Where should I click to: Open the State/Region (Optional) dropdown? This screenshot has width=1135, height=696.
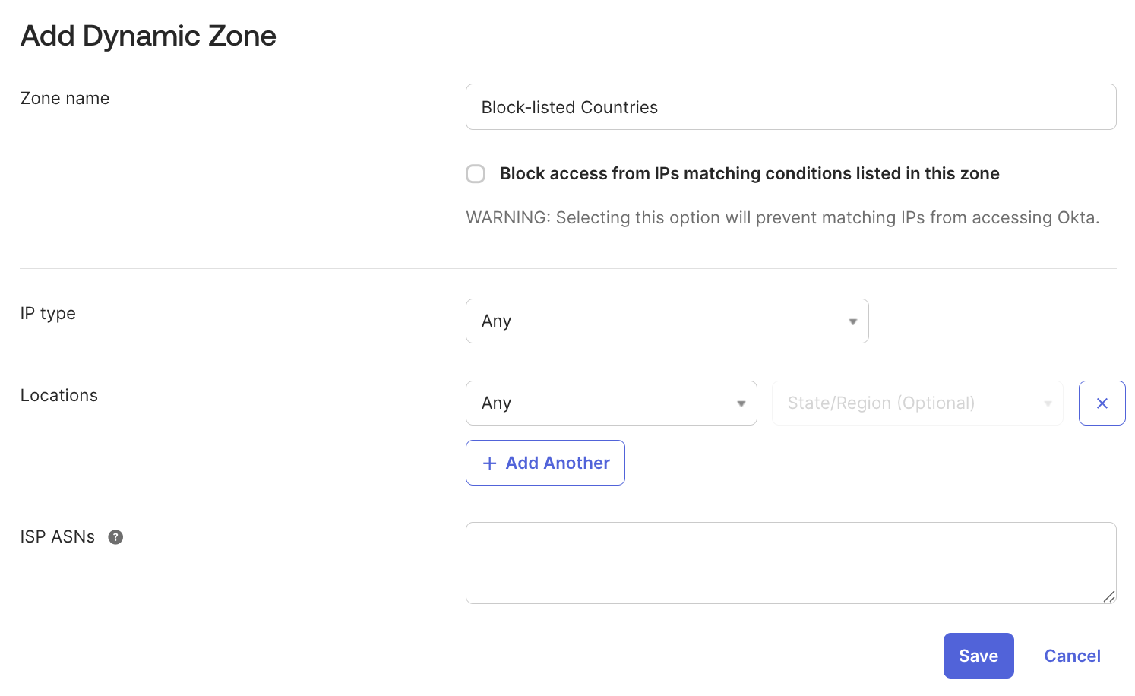click(917, 403)
